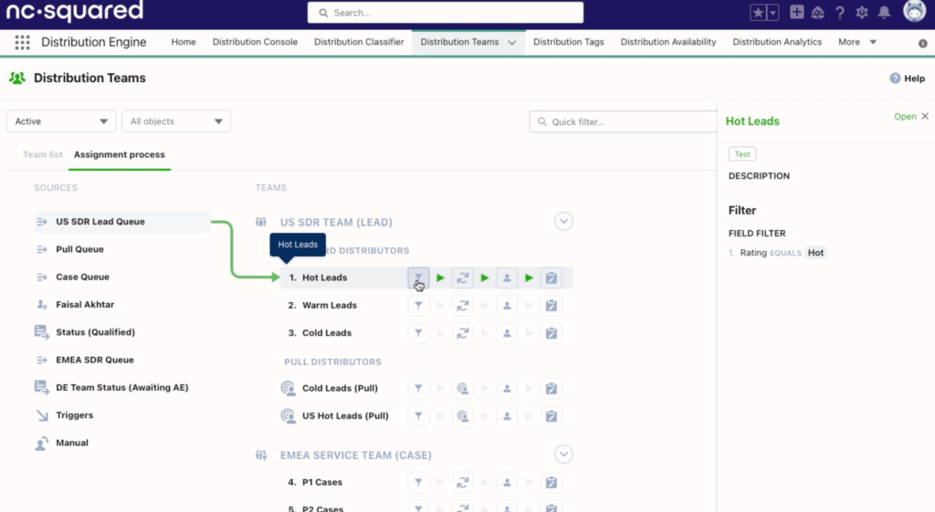
Task: Click the Hot Leads panel title
Action: 752,121
